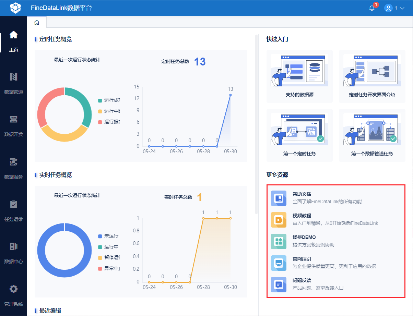Toggle the 暂停运行 legend entry
Image resolution: width=413 pixels, height=316 pixels.
click(x=109, y=258)
